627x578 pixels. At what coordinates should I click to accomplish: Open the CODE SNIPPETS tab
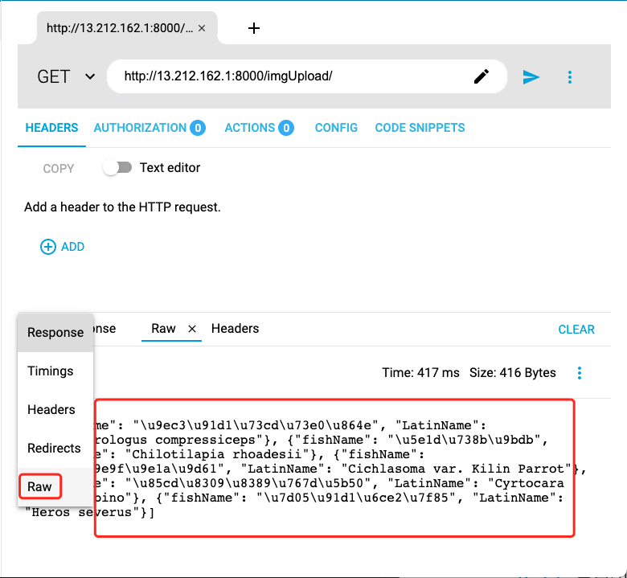pos(420,128)
